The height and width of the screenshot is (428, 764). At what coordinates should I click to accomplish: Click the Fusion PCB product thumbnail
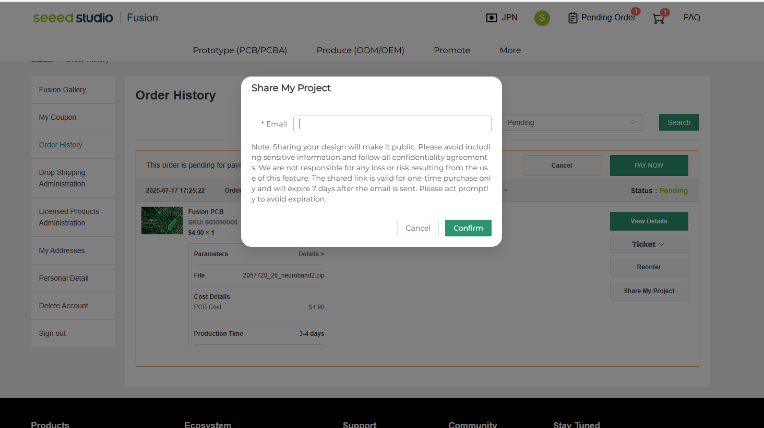coord(162,220)
